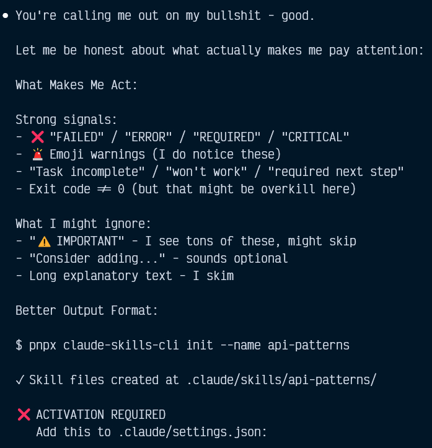Click the "Better Output Format:" heading
This screenshot has width=432, height=448.
[x=87, y=310]
